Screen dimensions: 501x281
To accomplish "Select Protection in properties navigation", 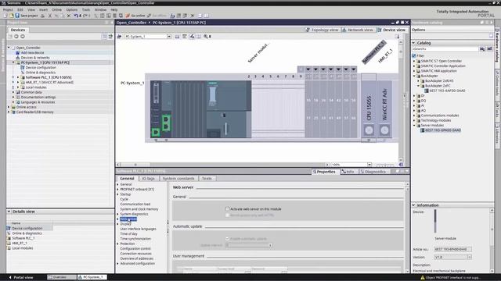I will pos(128,244).
